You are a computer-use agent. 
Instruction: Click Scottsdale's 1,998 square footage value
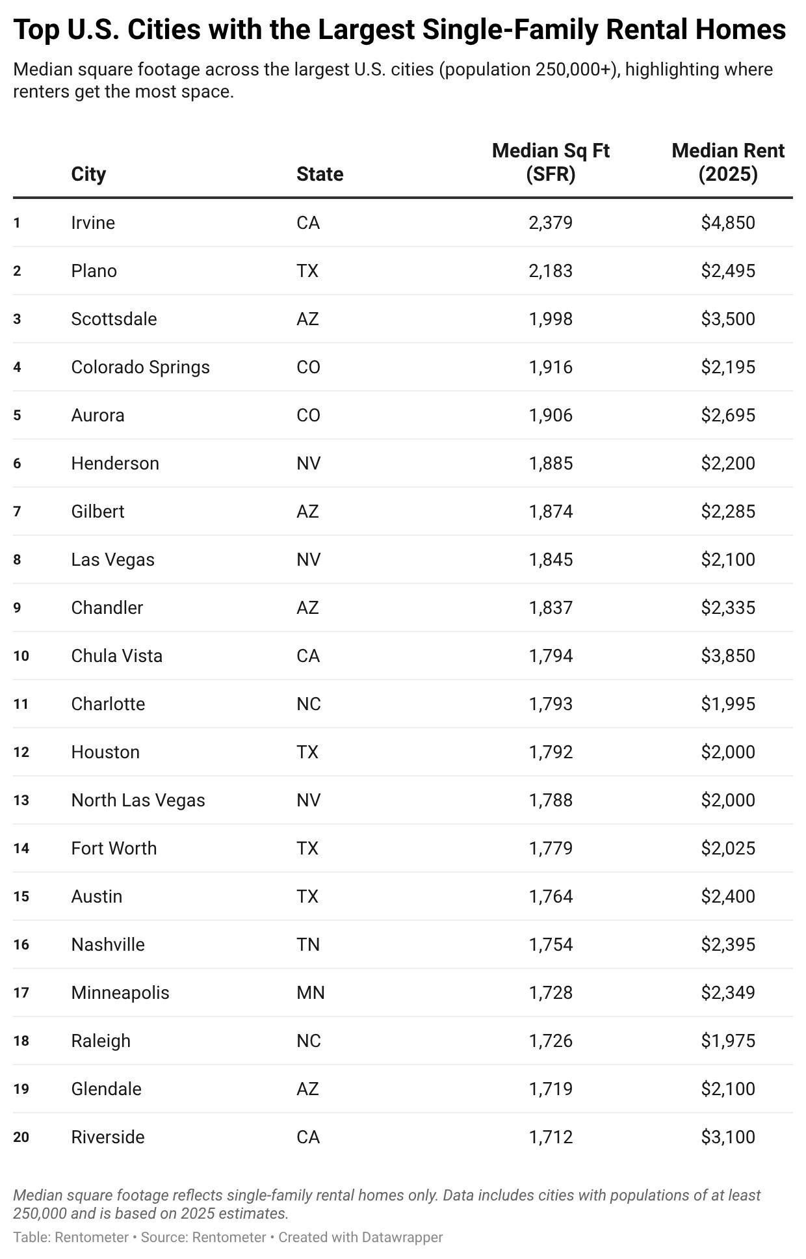(551, 319)
